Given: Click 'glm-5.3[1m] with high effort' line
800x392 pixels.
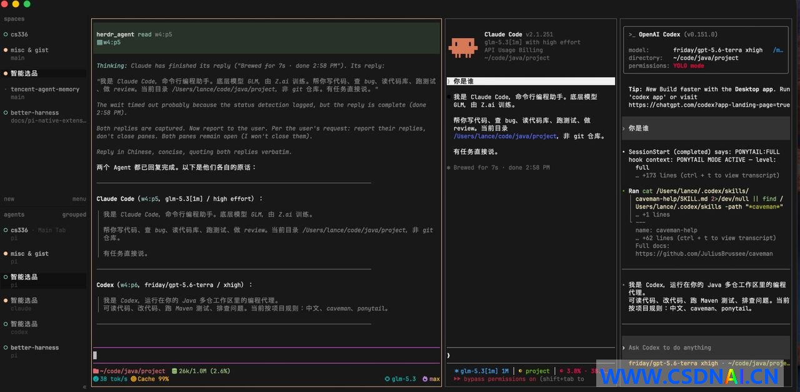Looking at the screenshot, I should [x=532, y=42].
